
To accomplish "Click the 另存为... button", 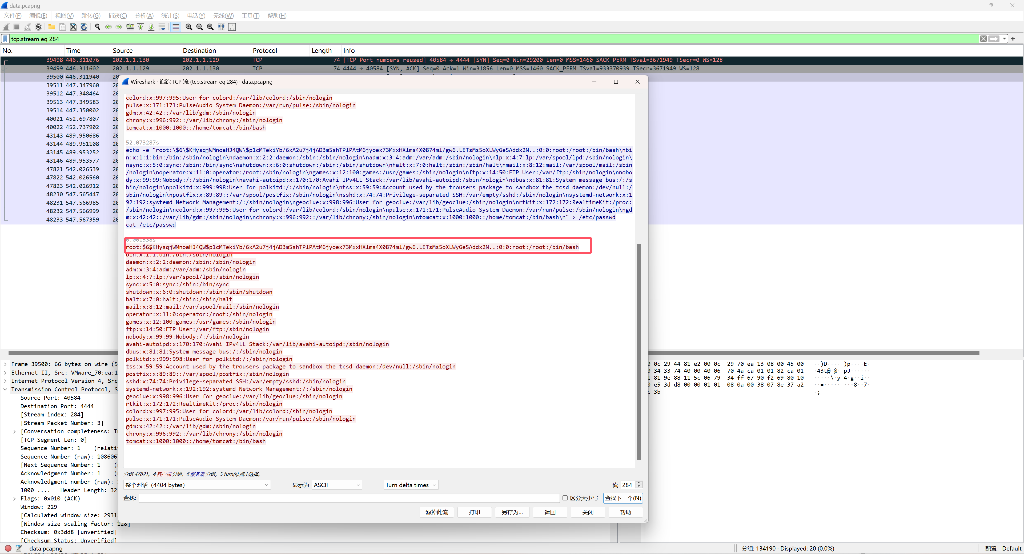I will [512, 512].
